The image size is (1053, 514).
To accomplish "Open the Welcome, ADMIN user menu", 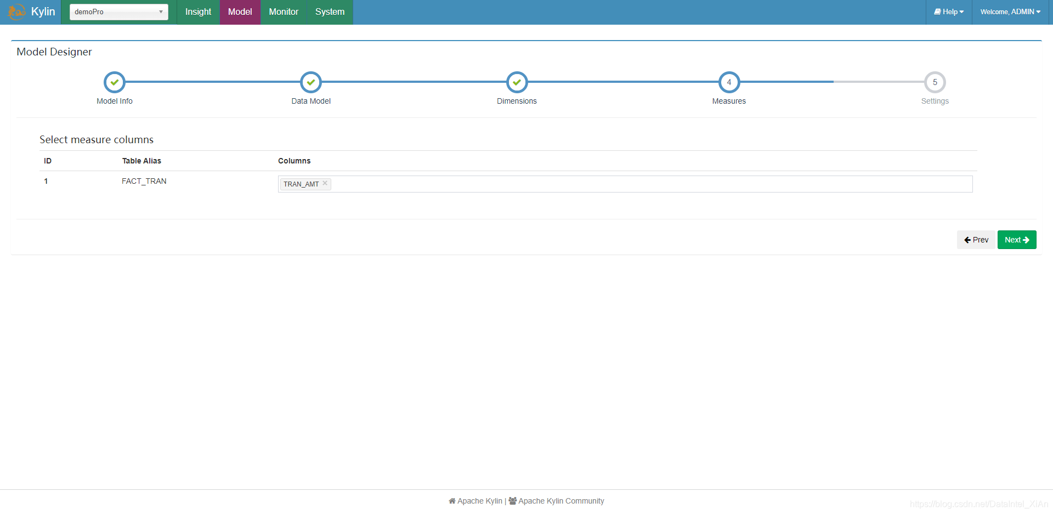I will click(1010, 12).
